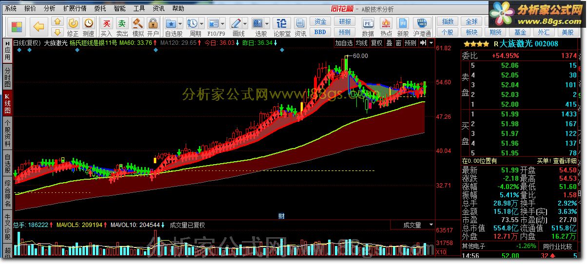The height and width of the screenshot is (264, 587).
Task: Click the 指数 button
Action: point(448,21)
